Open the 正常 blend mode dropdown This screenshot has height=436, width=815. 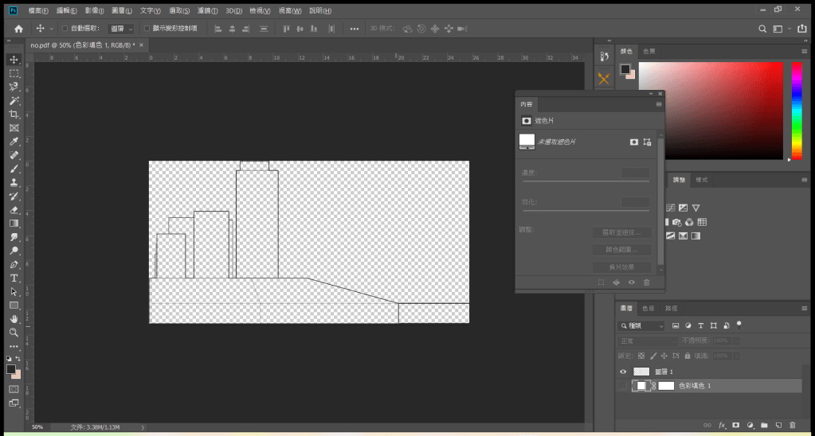tap(647, 341)
